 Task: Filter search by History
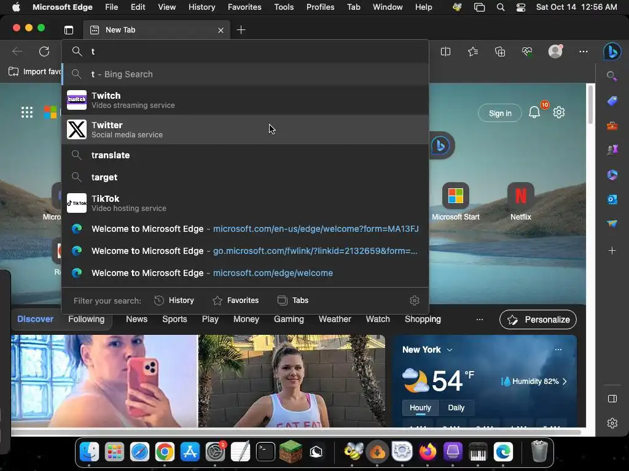174,301
